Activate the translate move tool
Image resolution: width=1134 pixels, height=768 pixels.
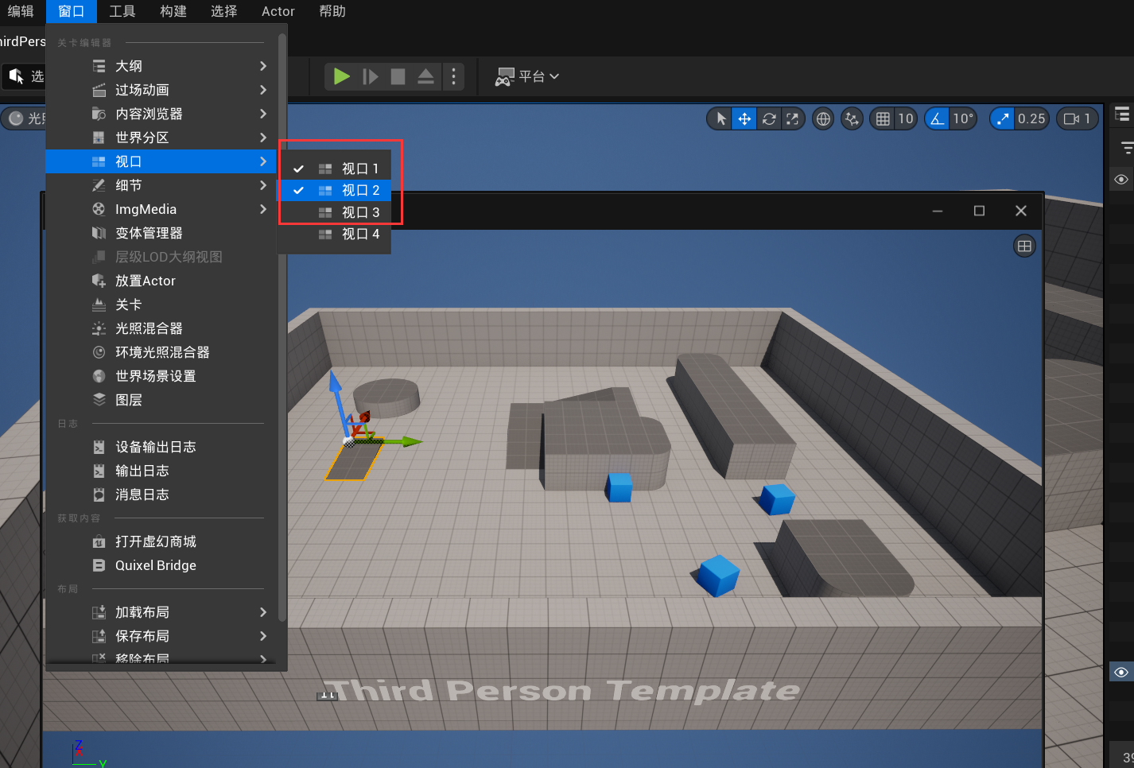click(744, 118)
